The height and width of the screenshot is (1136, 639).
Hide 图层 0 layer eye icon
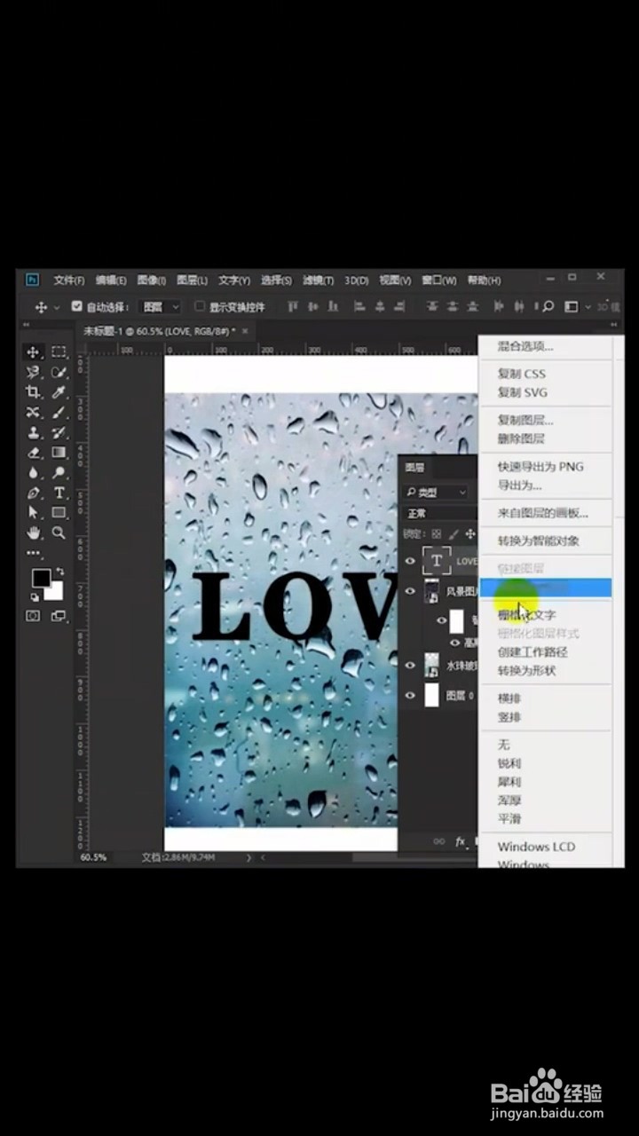[x=410, y=696]
